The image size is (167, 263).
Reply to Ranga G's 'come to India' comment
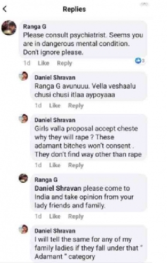(76, 216)
